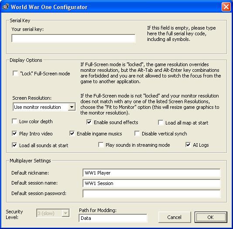Viewport: 233px width, 229px height.
Task: Click the Cancel button
Action: [175, 217]
